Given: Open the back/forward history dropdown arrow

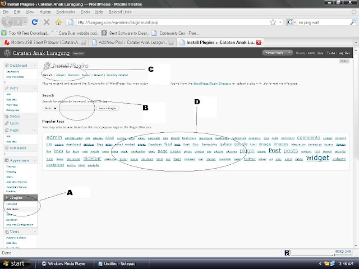Looking at the screenshot, I should [x=25, y=22].
